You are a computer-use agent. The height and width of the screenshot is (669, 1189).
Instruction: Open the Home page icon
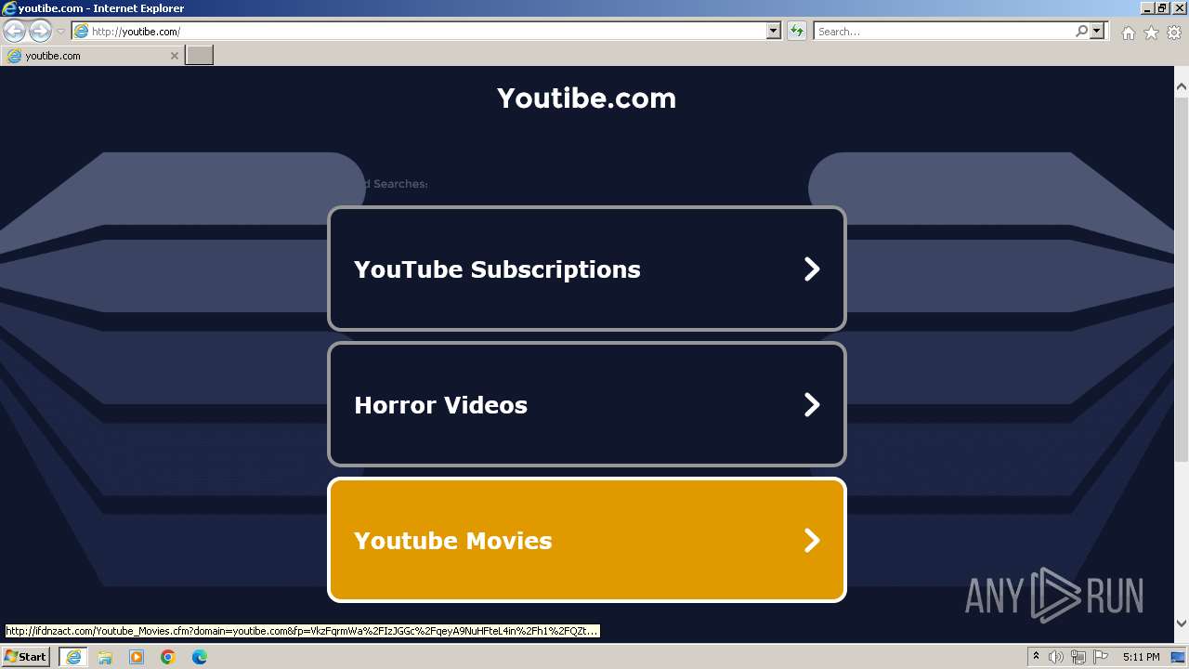(x=1128, y=33)
